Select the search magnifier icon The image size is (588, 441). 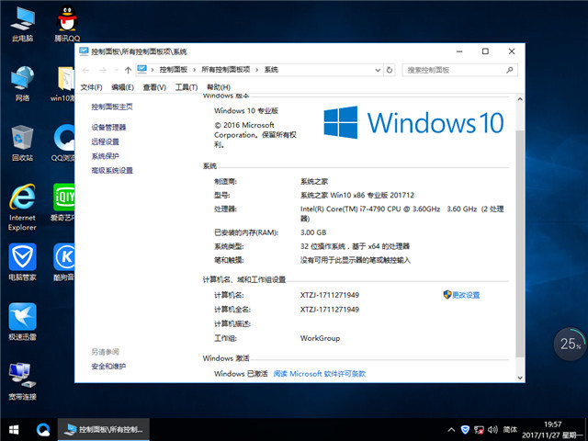click(x=510, y=70)
